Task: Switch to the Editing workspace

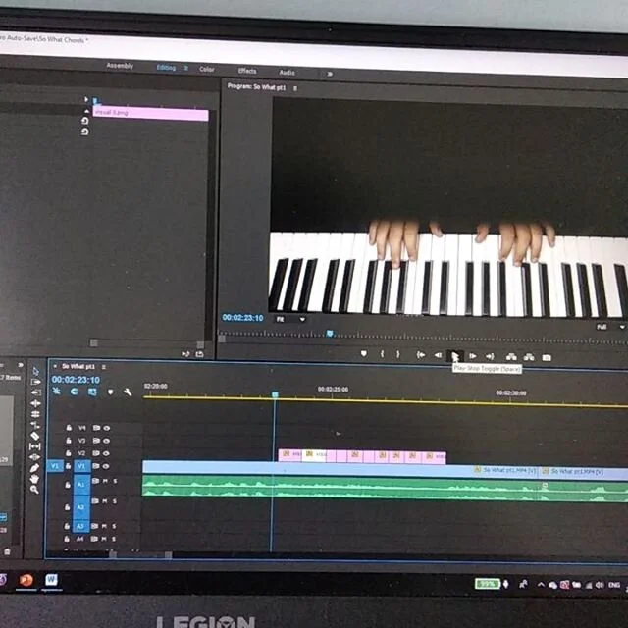Action: [x=166, y=68]
